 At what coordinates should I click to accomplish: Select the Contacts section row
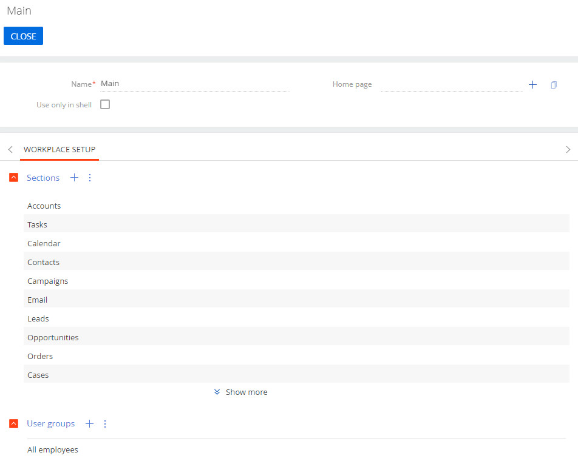[296, 261]
